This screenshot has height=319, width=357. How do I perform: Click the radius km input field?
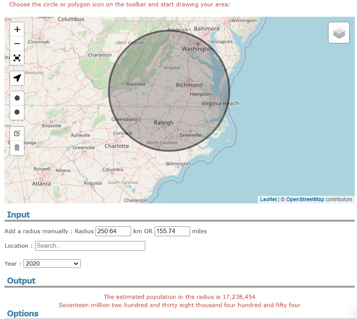click(x=113, y=231)
